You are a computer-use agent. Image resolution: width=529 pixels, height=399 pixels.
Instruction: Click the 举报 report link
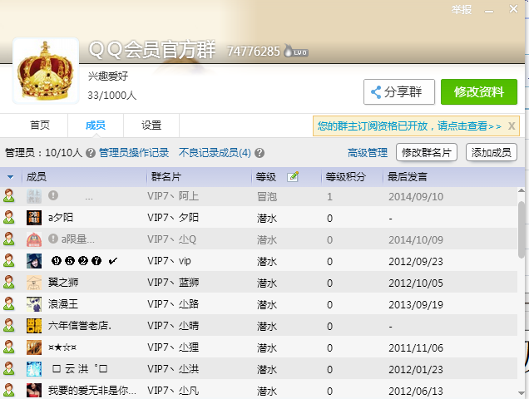click(x=461, y=9)
